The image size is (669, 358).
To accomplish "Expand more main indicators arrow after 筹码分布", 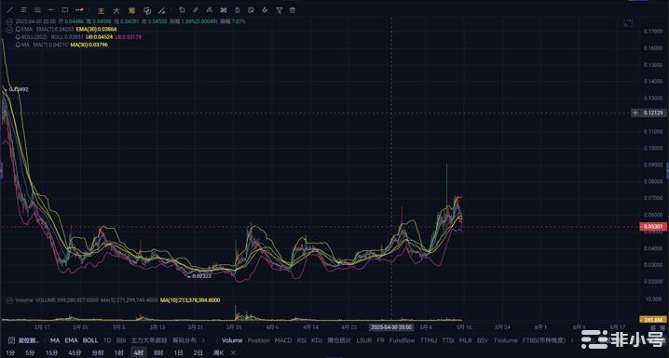I will [203, 340].
